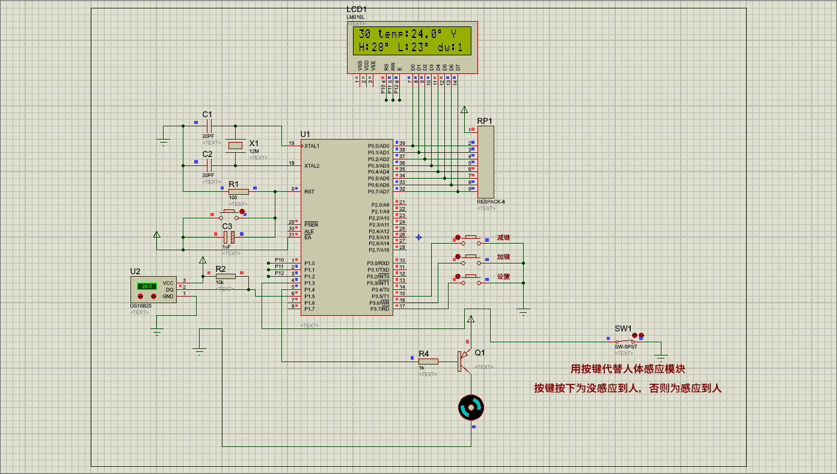Screen dimensions: 837x474
Task: Click the XTAL1 pin name on U1
Action: point(312,146)
